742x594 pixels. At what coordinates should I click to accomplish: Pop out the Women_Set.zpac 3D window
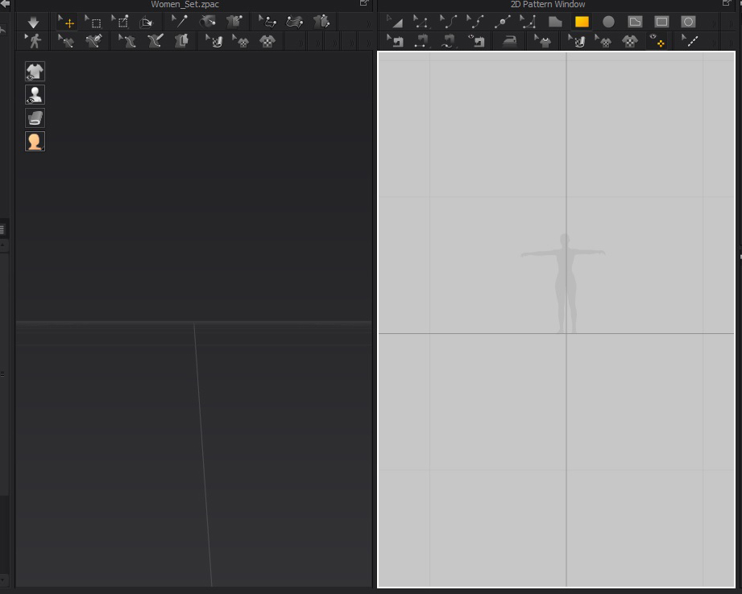(x=364, y=3)
